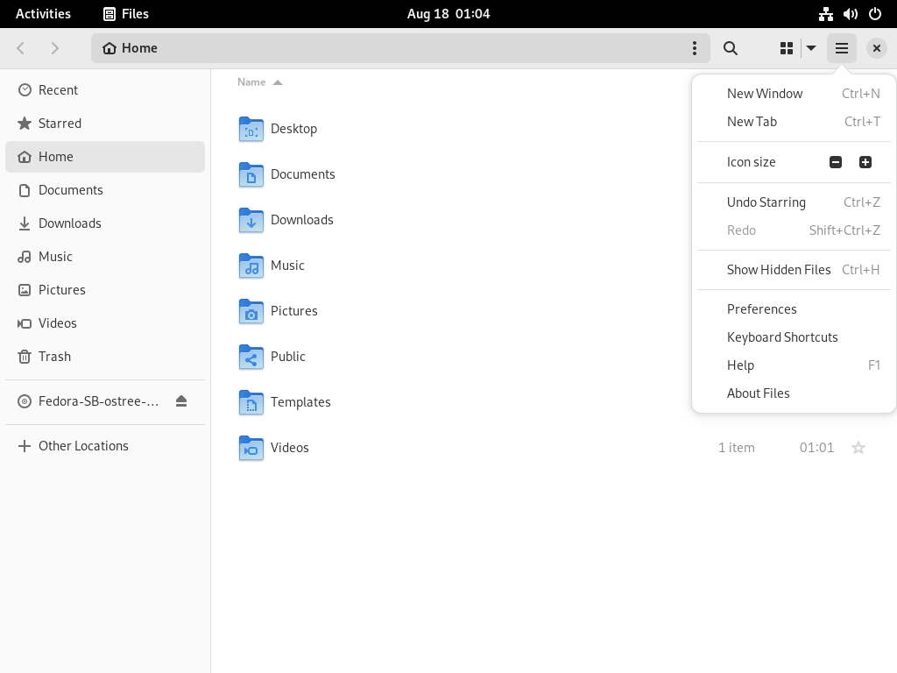Select the Documents folder icon in list
897x673 pixels.
(x=251, y=174)
